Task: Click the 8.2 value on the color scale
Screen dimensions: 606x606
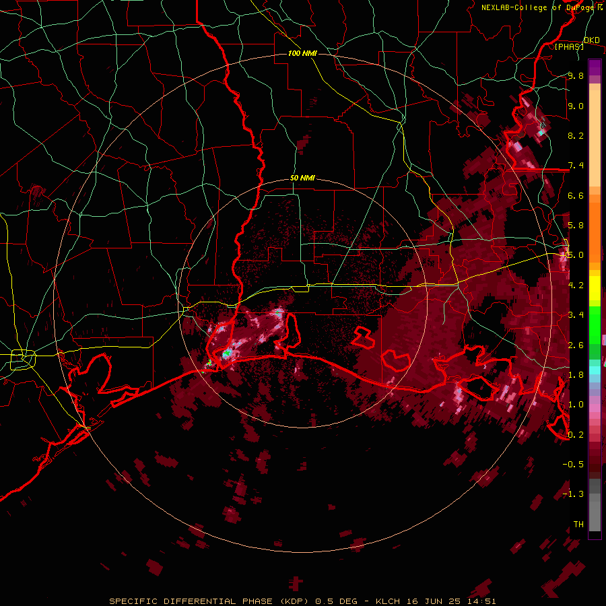Action: pos(576,135)
